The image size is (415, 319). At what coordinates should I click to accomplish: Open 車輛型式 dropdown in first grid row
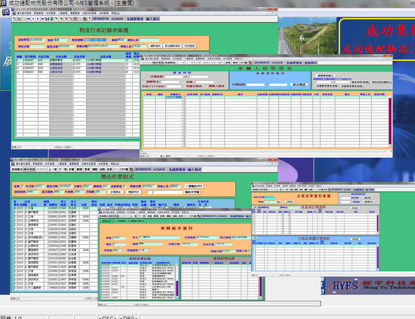[x=183, y=97]
